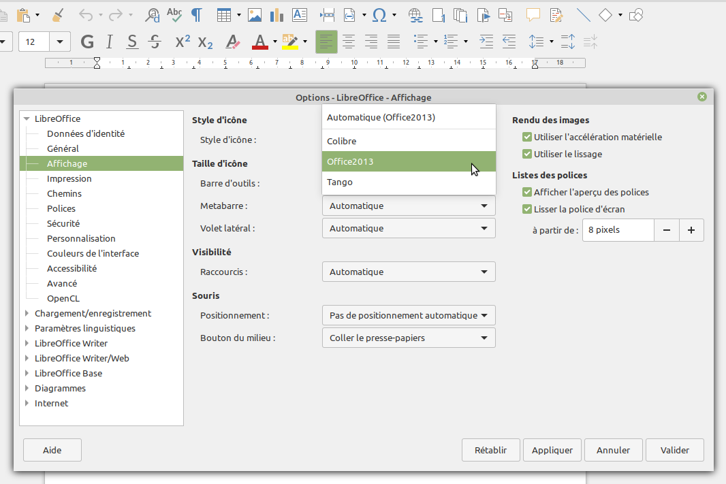Select Tango from the icon style list
The image size is (726, 484).
tap(340, 182)
